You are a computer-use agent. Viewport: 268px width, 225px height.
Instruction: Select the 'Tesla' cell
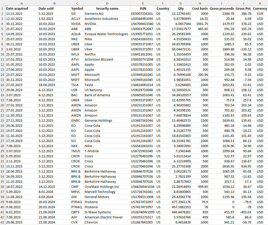pyautogui.click(x=107, y=85)
